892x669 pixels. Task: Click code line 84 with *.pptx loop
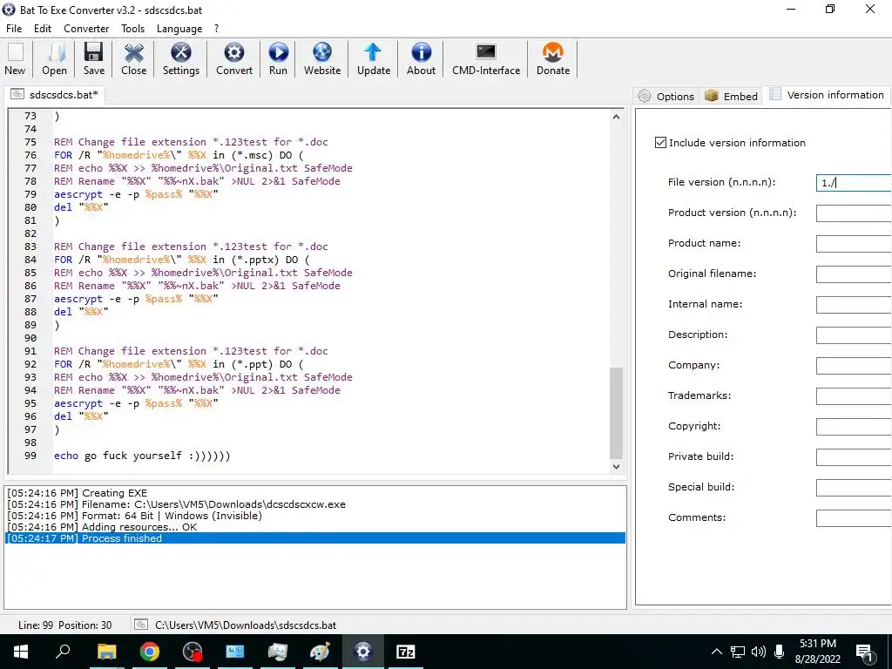coord(182,260)
